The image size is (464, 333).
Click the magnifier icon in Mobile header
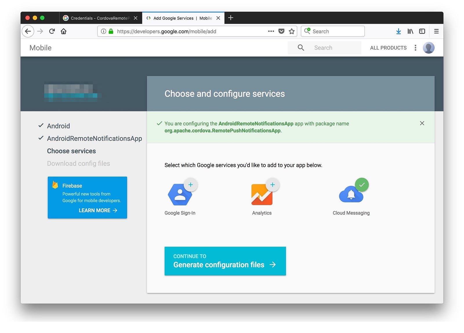(301, 48)
